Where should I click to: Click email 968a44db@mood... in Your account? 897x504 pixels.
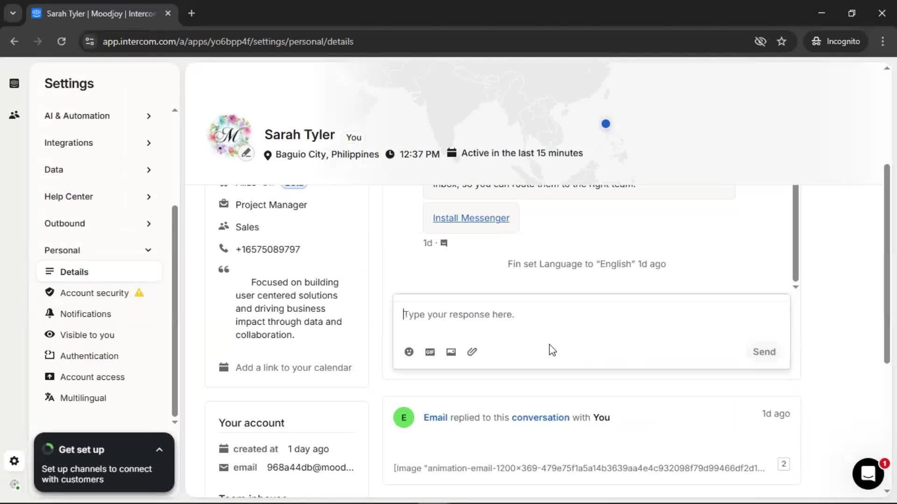(310, 468)
